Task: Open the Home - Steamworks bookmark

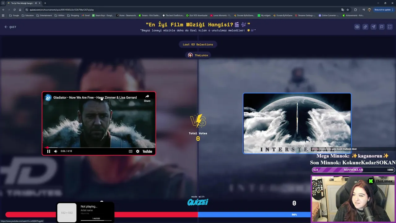Action: (126, 15)
